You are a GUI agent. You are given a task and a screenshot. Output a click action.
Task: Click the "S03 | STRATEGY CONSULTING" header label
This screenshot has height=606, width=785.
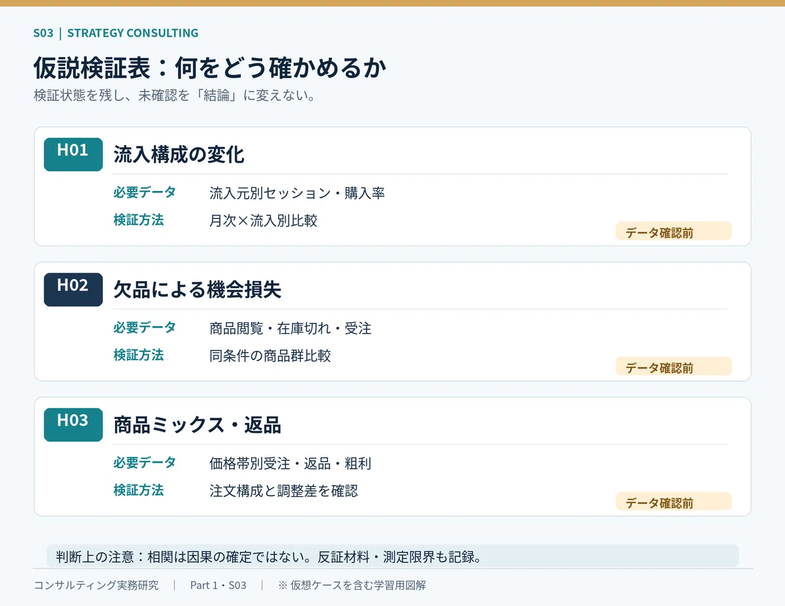116,33
